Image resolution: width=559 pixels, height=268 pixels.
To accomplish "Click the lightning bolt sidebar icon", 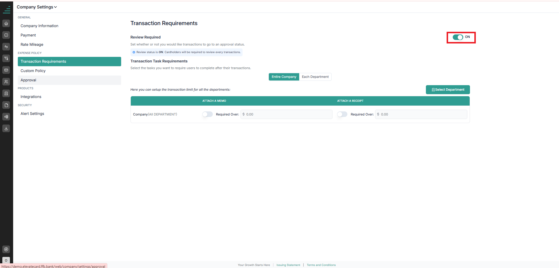I will click(x=6, y=249).
